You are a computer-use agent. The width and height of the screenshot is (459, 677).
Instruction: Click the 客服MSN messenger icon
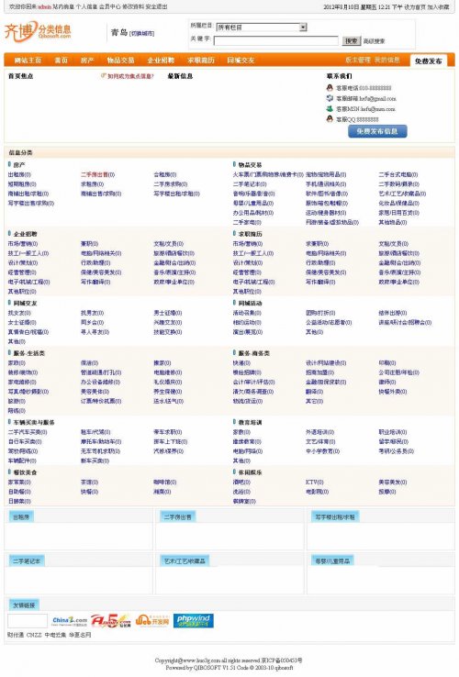(330, 108)
